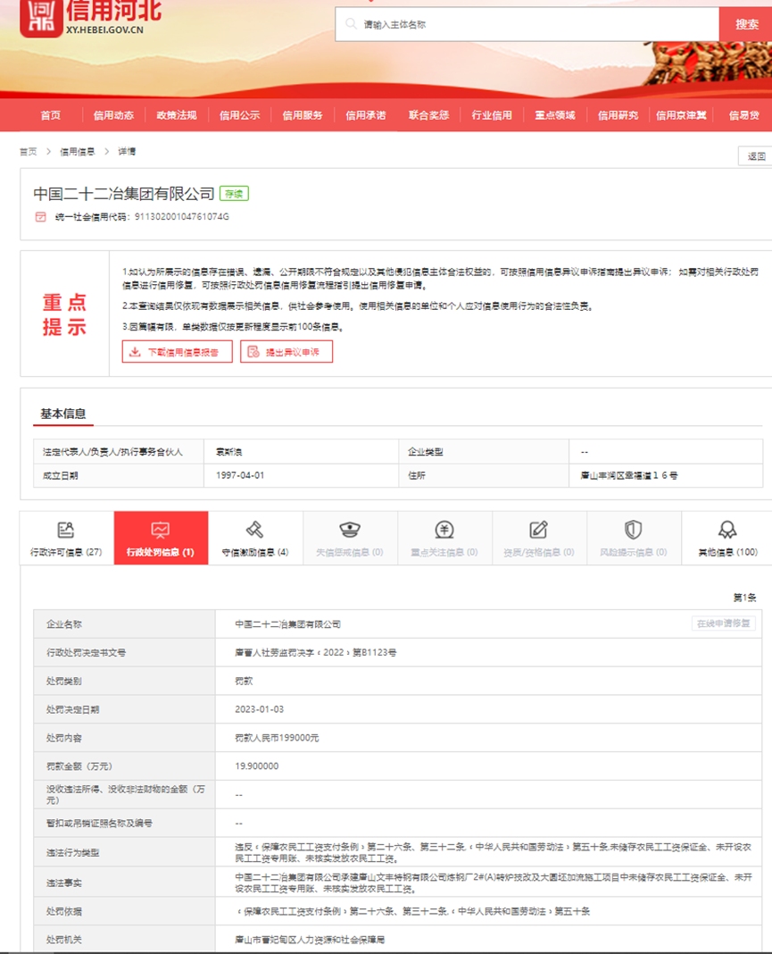This screenshot has height=954, width=772.
Task: Open the 首页 navigation menu
Action: pyautogui.click(x=51, y=115)
